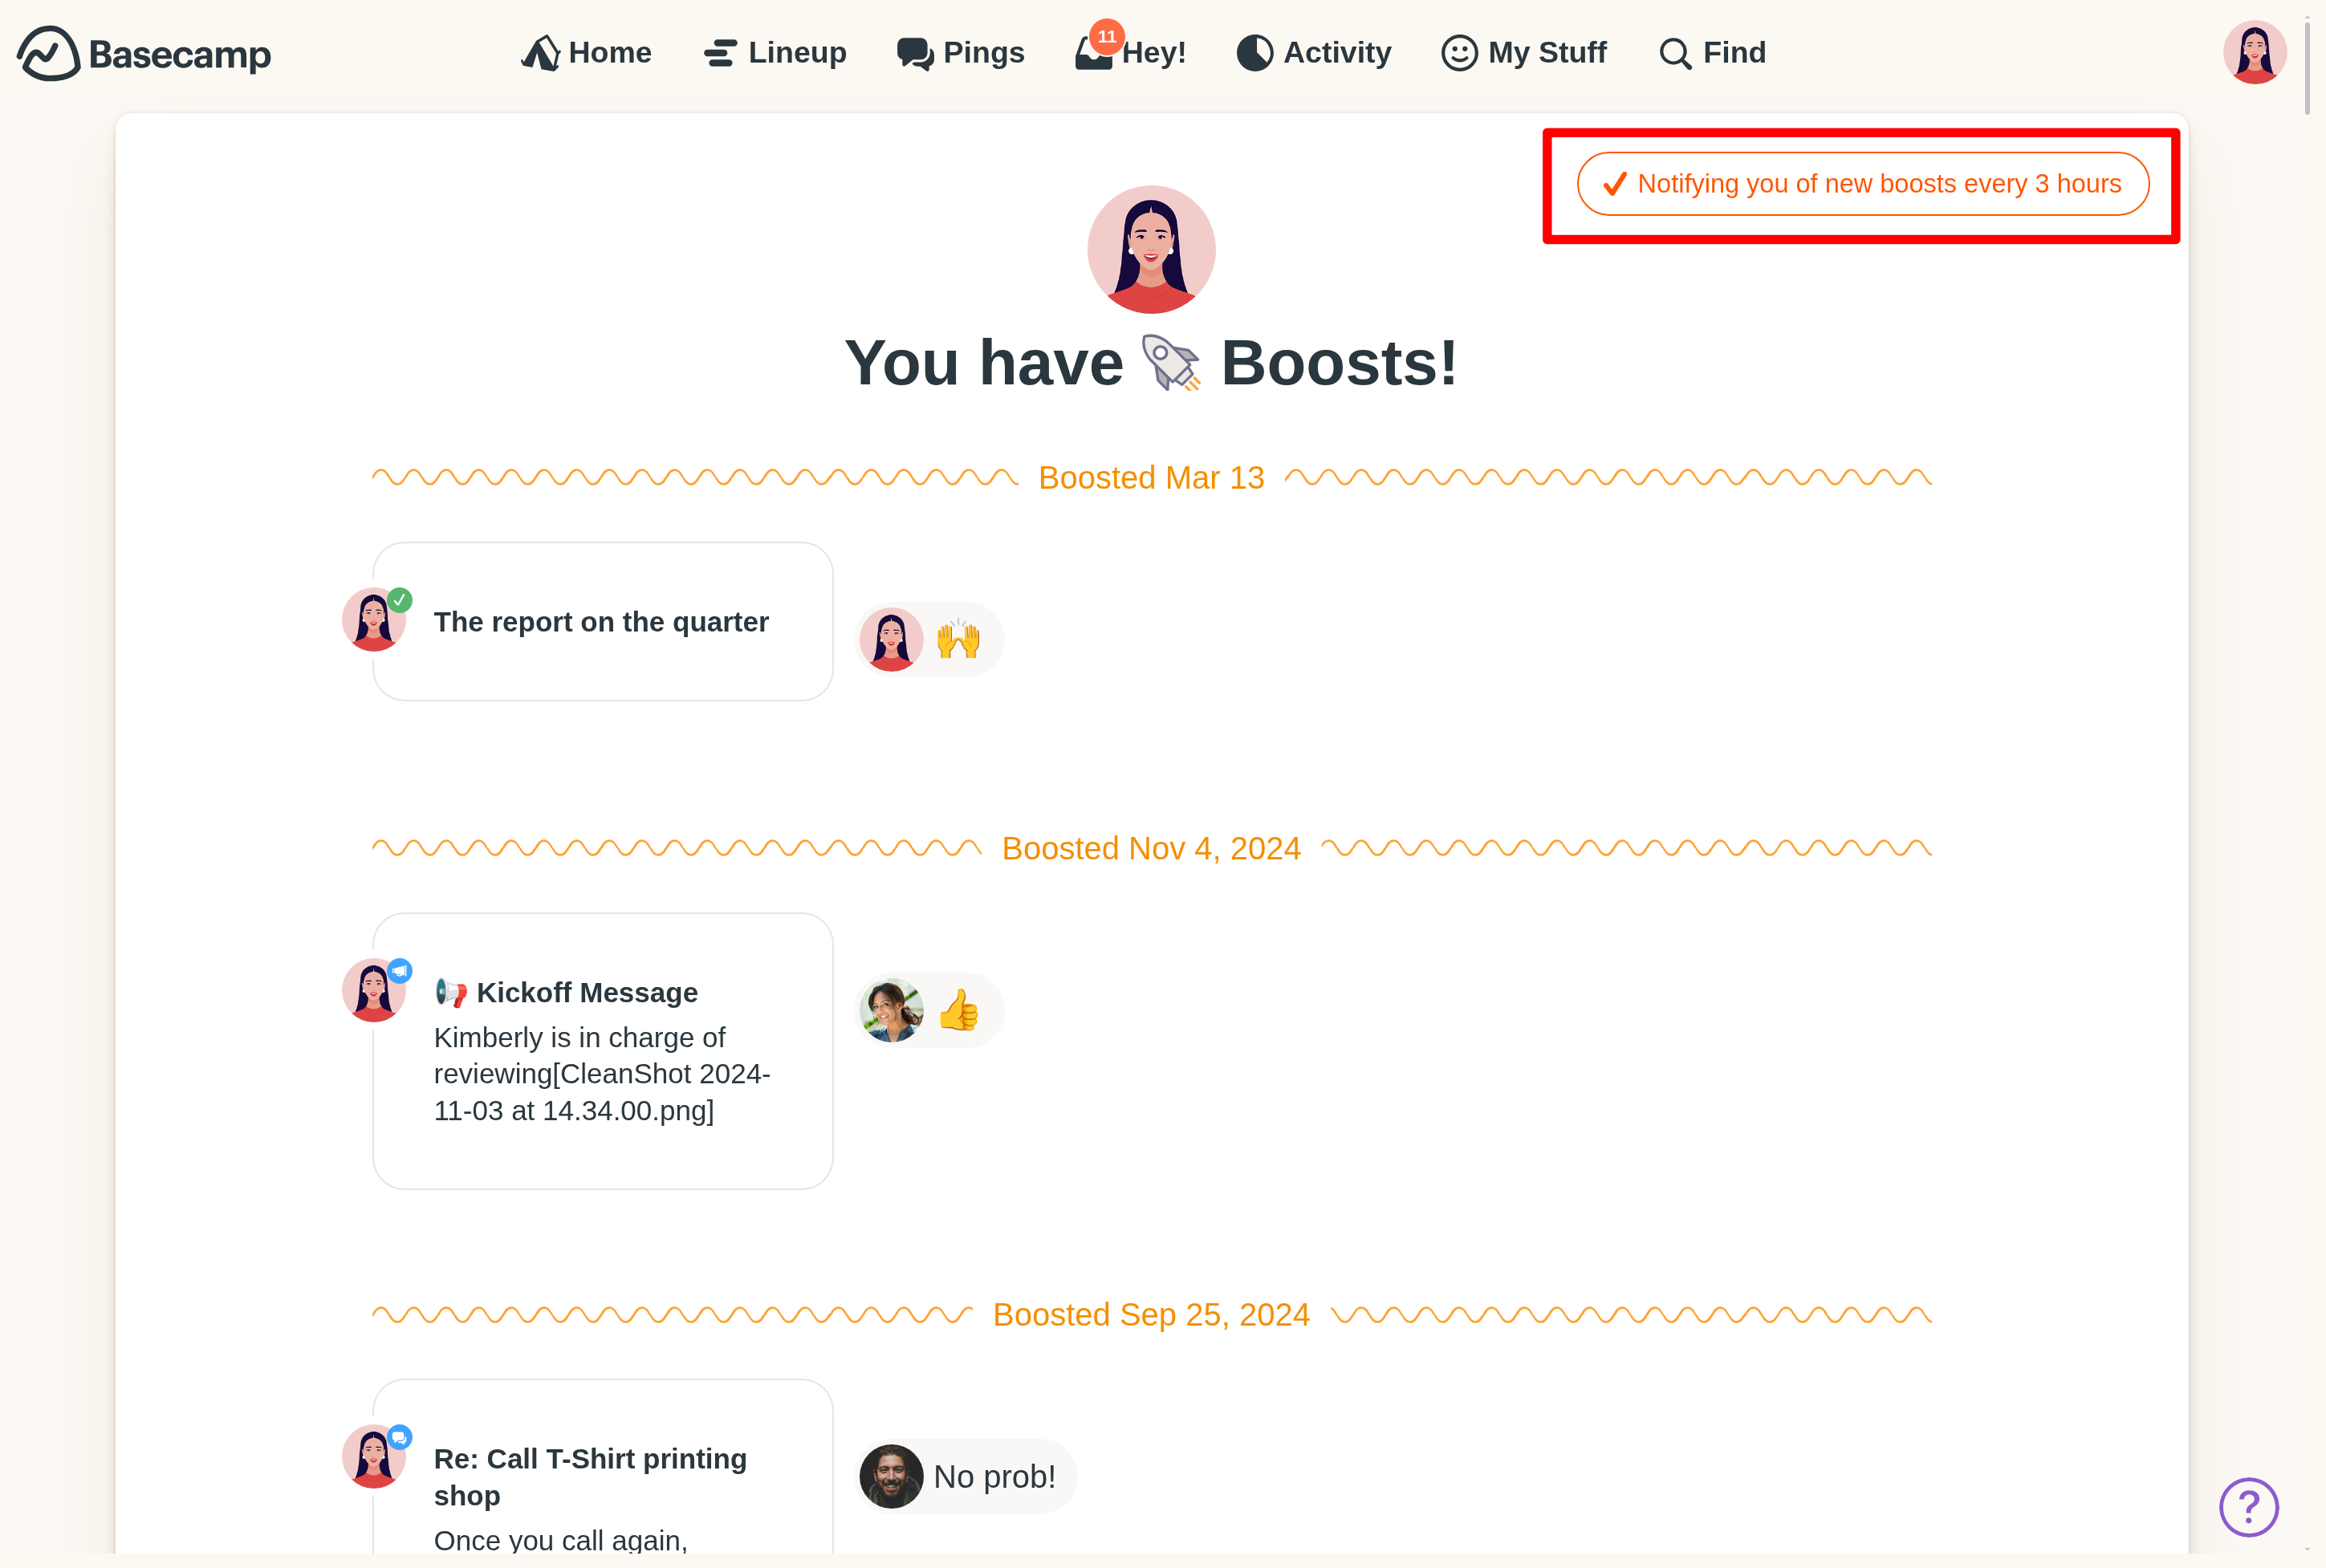Screen dimensions: 2326x1568
Task: Open The report on the quarter card
Action: click(x=602, y=622)
